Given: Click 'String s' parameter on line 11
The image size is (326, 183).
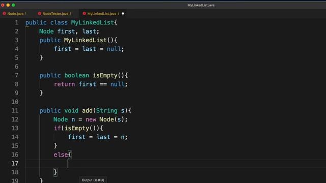Looking at the screenshot, I should tap(111, 111).
